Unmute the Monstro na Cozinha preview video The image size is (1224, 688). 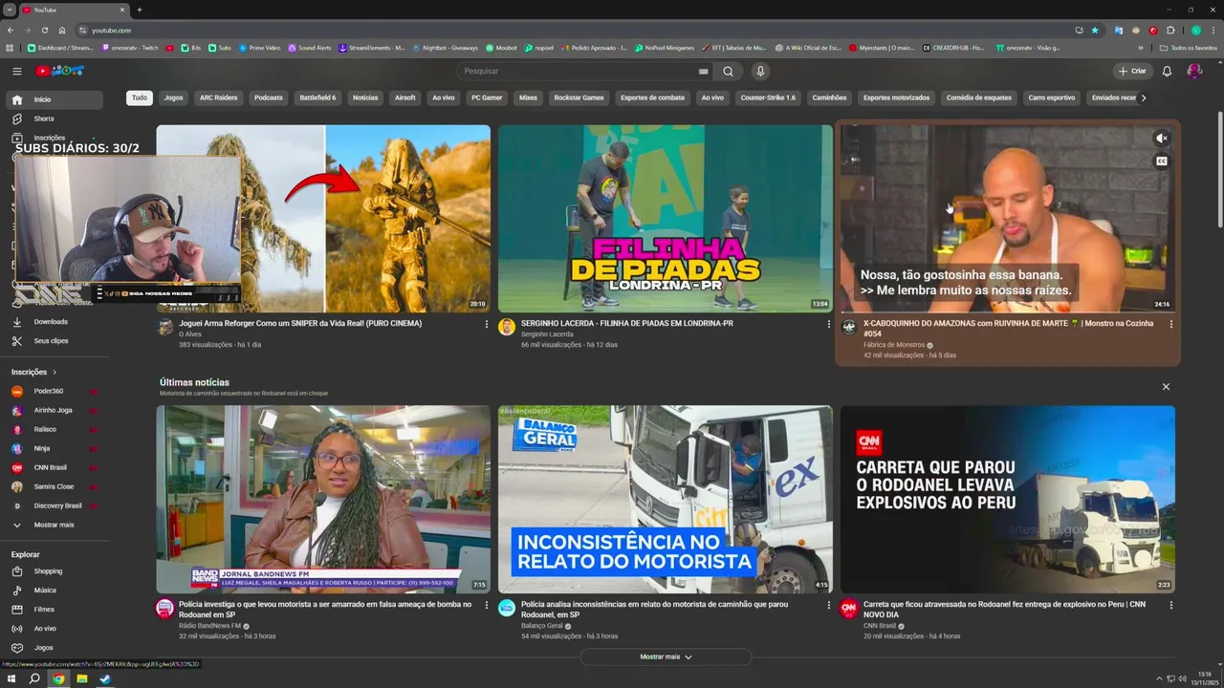pos(1162,139)
